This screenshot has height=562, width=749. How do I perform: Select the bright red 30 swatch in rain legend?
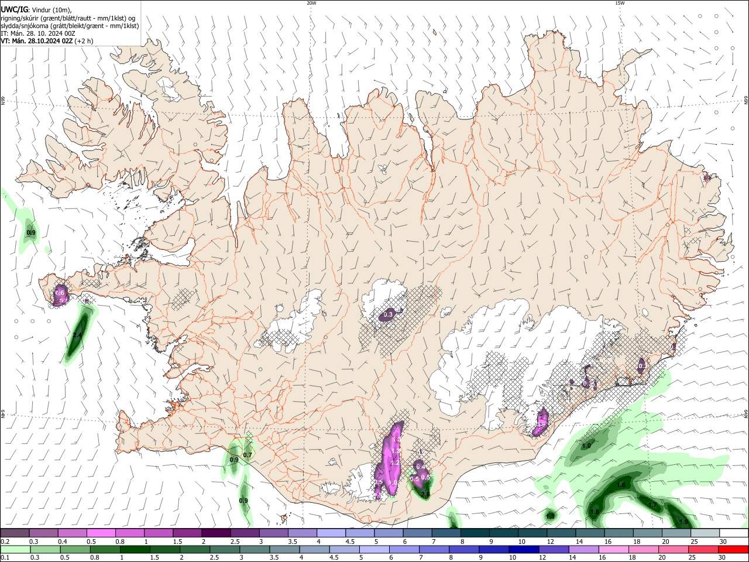tap(734, 549)
